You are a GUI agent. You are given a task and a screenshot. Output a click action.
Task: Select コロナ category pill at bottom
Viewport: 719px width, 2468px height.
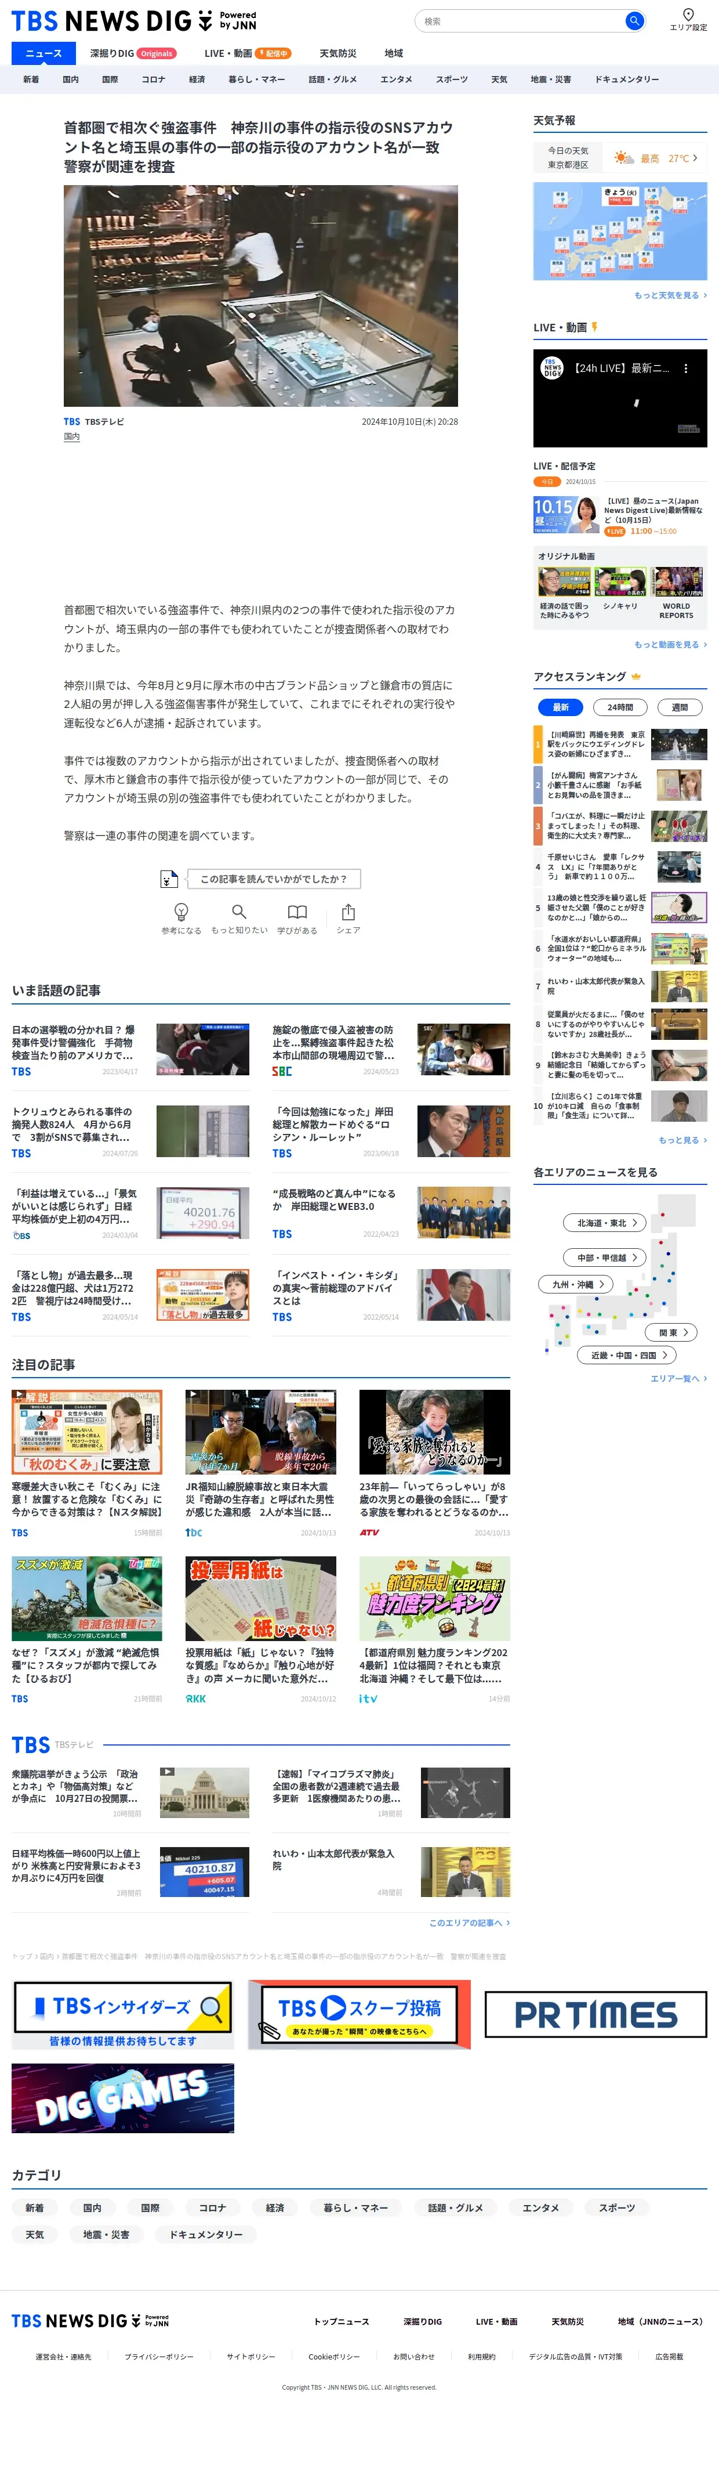click(213, 2207)
